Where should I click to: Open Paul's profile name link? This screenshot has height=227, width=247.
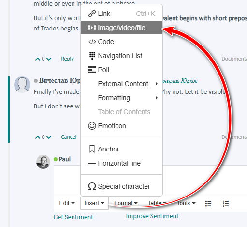tap(65, 159)
